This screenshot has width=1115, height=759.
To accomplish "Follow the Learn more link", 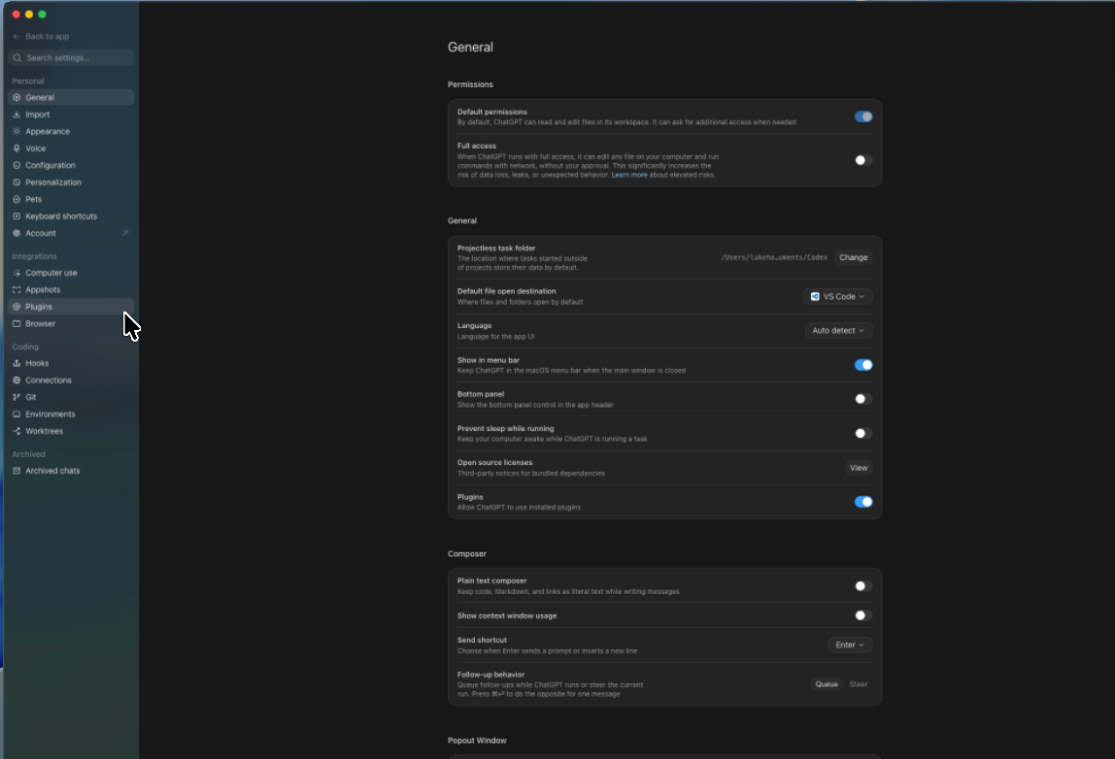I will (x=629, y=175).
